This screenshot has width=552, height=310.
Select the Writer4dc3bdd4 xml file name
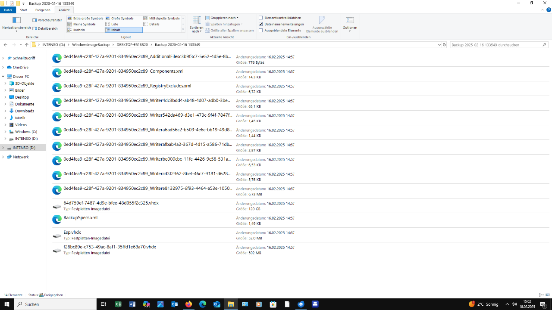[147, 100]
